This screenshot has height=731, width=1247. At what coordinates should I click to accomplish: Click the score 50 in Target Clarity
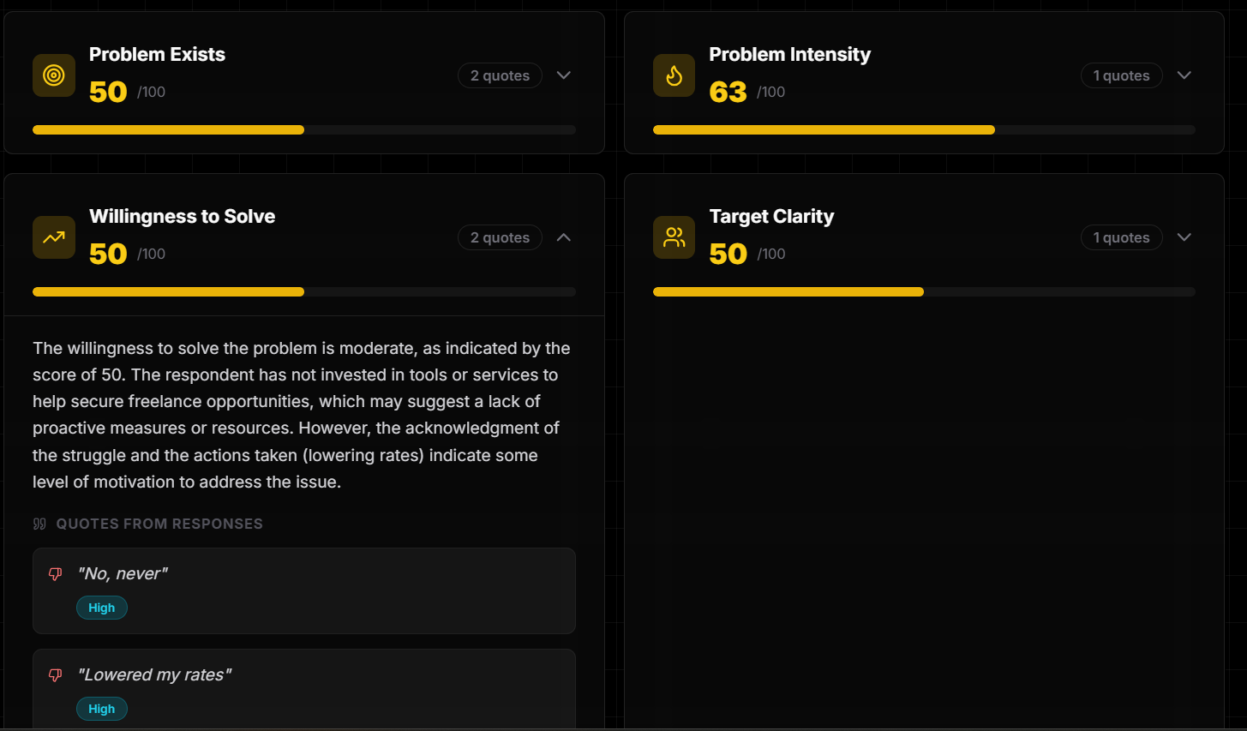coord(728,254)
